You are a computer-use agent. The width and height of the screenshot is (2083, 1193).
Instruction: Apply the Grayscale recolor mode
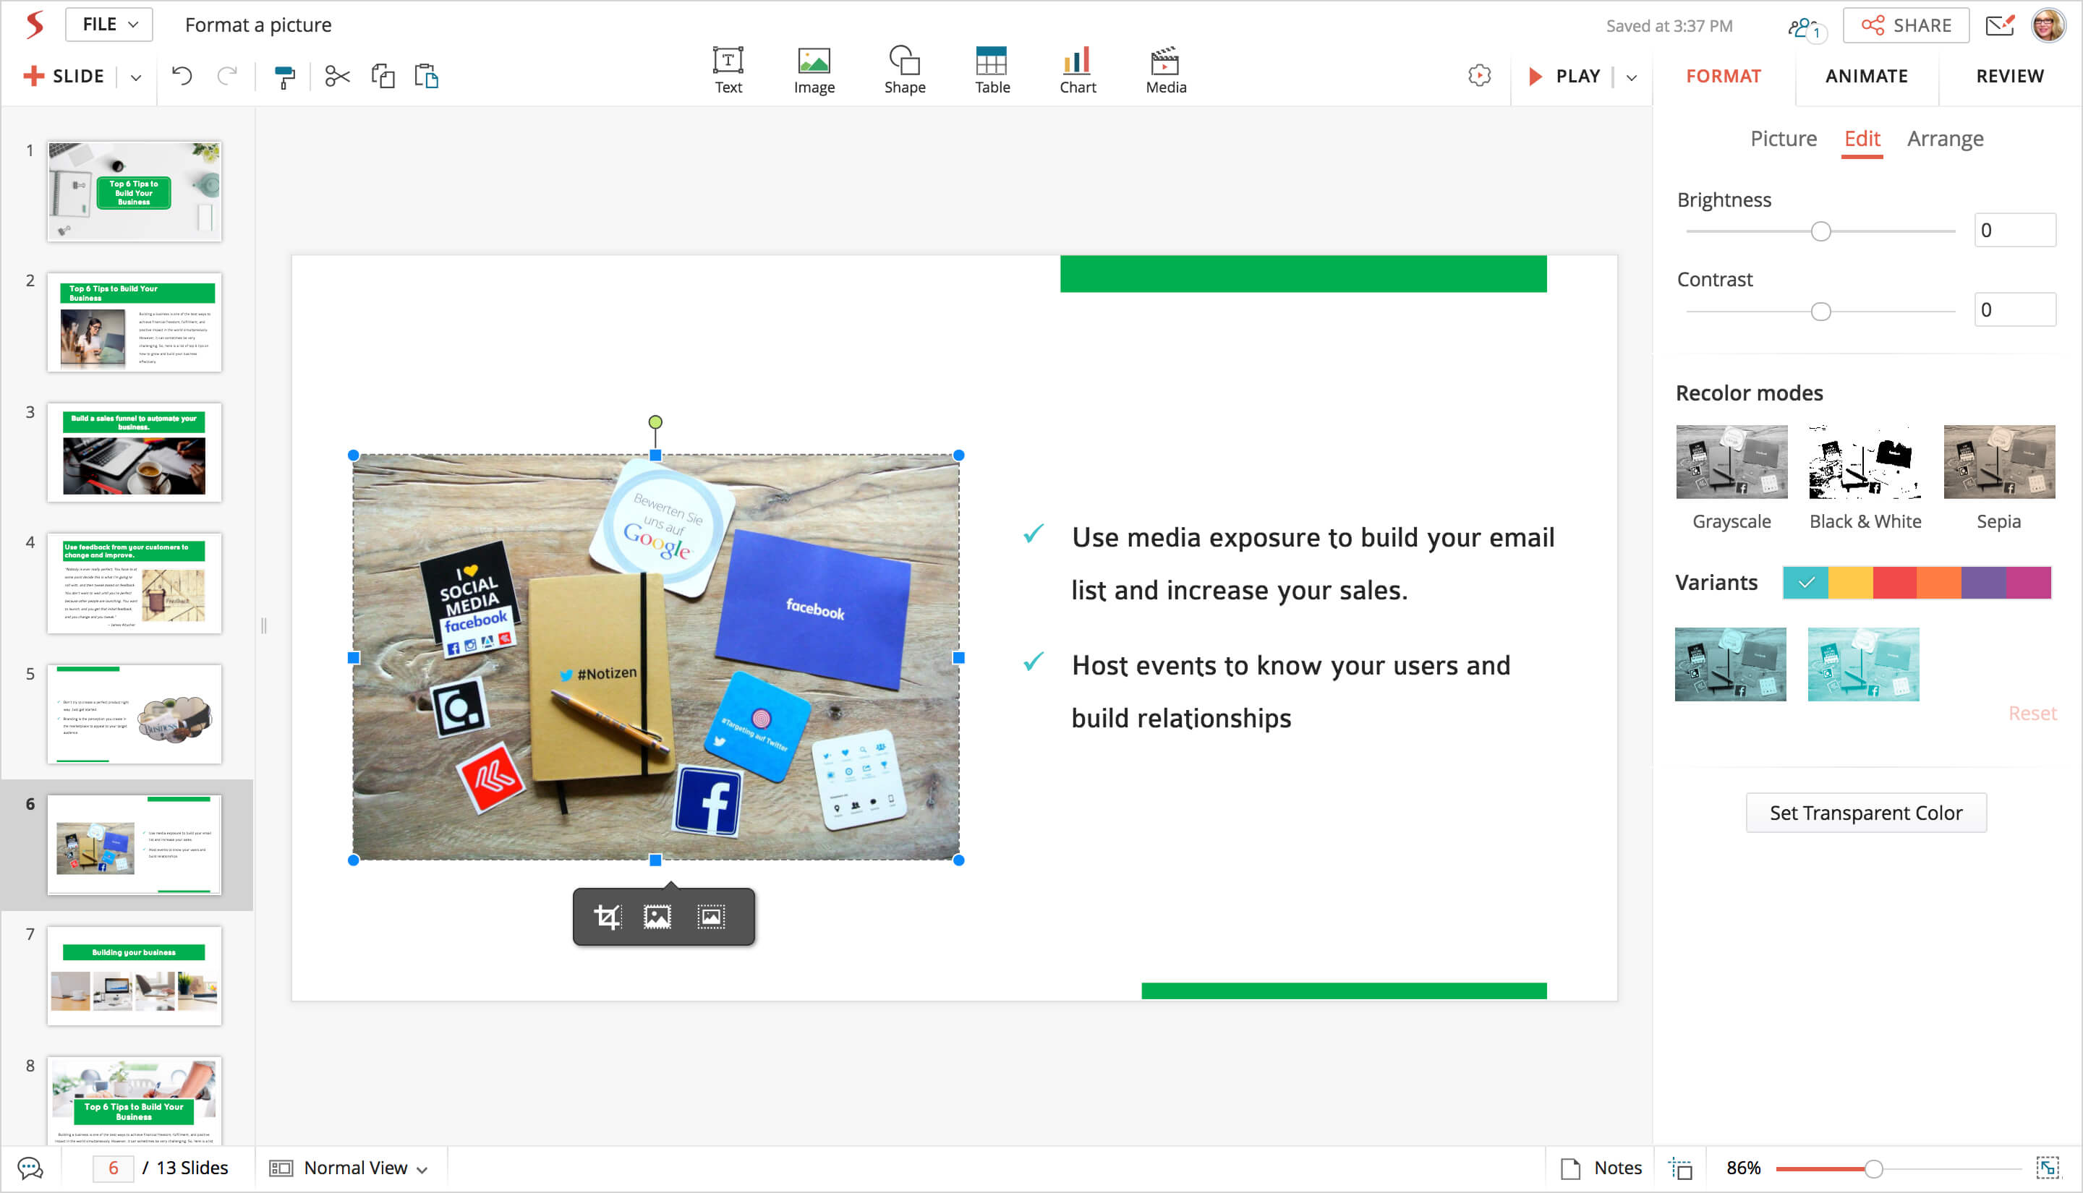[1731, 462]
